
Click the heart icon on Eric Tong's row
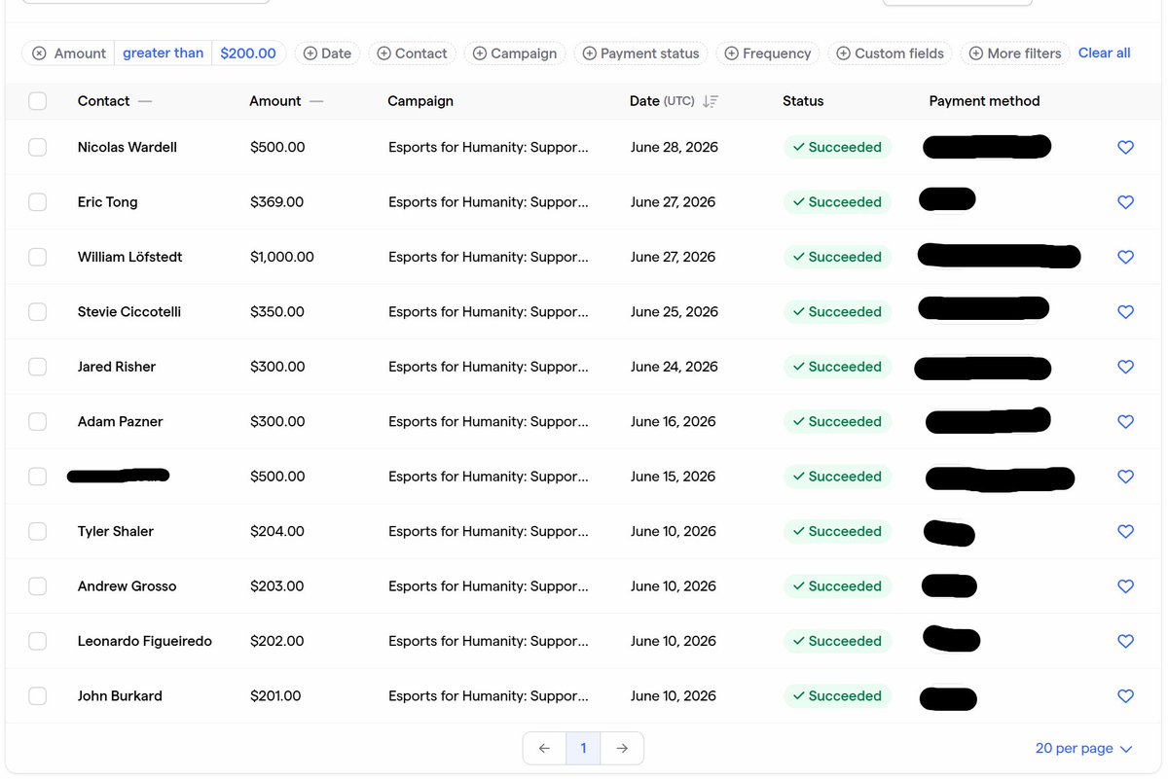(x=1125, y=202)
